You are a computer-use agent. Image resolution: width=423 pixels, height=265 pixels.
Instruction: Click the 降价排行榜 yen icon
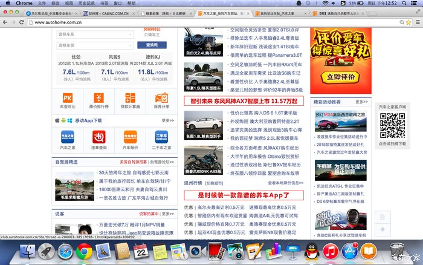click(98, 98)
